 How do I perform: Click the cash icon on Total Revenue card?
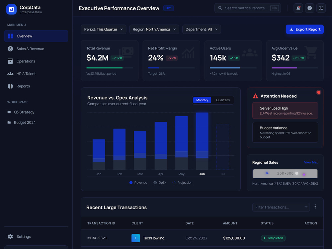coord(126,52)
